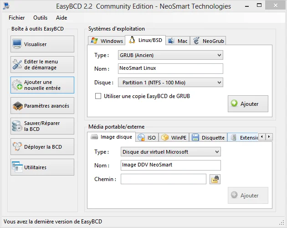287x228 pixels.
Task: Click the CD icon on ISO tab
Action: click(141, 137)
